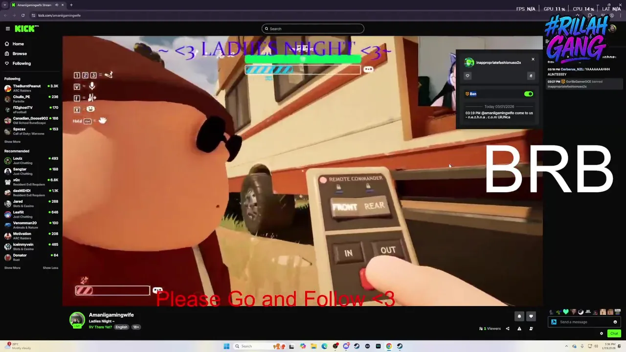Click the 18+ tag
626x352 pixels.
(135, 327)
